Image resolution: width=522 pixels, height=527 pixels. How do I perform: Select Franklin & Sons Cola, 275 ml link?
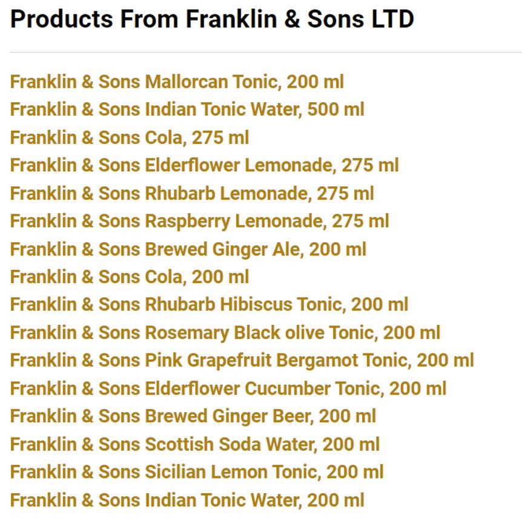tap(130, 137)
